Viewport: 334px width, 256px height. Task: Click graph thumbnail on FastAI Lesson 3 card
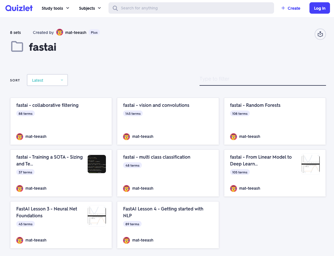tap(96, 216)
